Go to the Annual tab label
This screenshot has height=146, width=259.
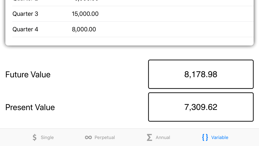tap(163, 137)
